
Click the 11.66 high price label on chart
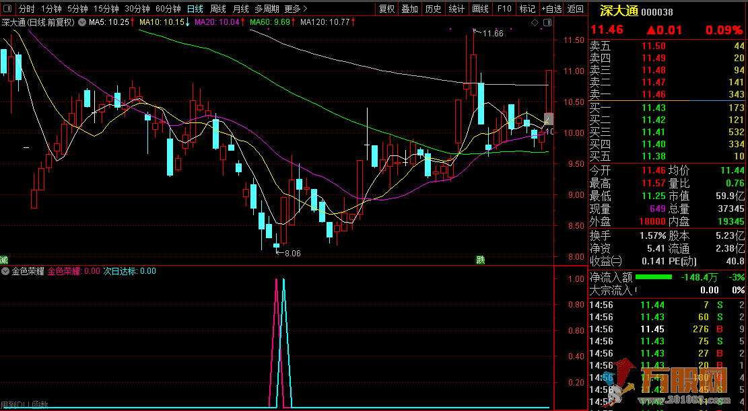point(493,34)
